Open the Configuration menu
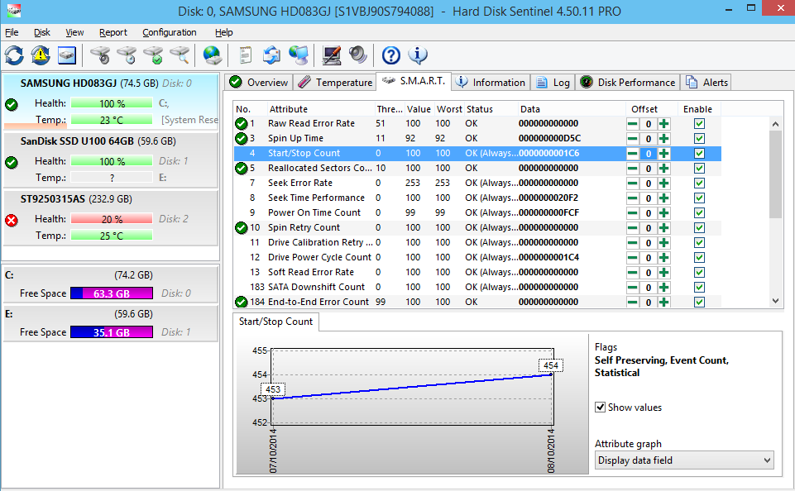Viewport: 795px width, 491px height. pyautogui.click(x=169, y=32)
